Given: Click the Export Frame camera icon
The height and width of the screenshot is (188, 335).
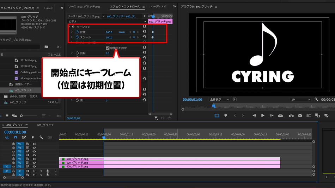Looking at the screenshot, I should (300, 115).
